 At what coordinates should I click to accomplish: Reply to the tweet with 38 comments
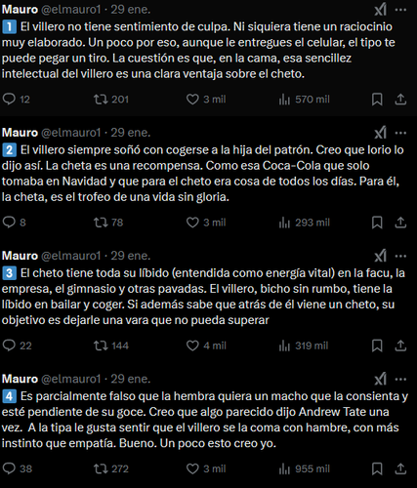pos(18,468)
